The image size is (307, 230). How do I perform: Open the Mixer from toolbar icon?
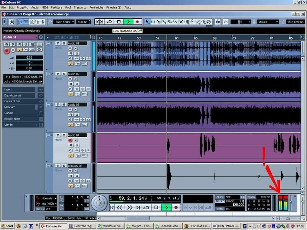(43, 22)
